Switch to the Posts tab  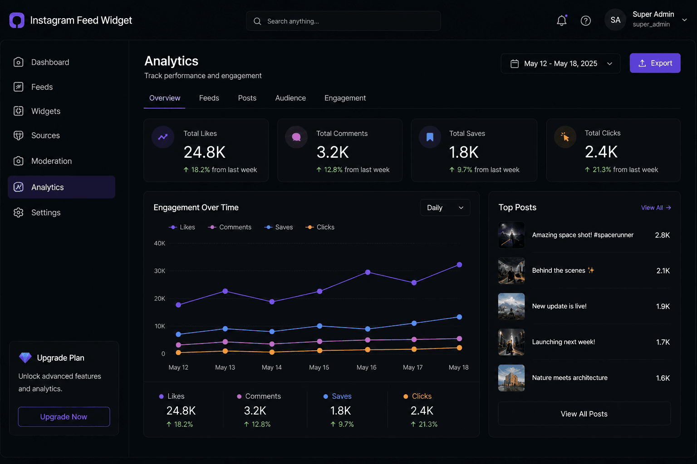point(247,98)
